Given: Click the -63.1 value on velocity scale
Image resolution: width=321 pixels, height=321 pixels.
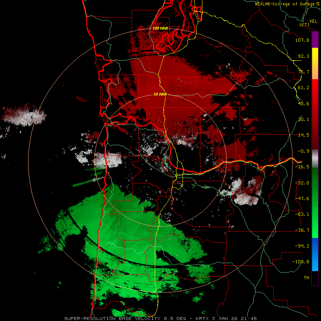Looking at the screenshot, I should [302, 214].
